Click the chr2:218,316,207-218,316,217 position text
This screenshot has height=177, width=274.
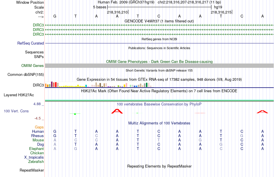click(x=189, y=2)
